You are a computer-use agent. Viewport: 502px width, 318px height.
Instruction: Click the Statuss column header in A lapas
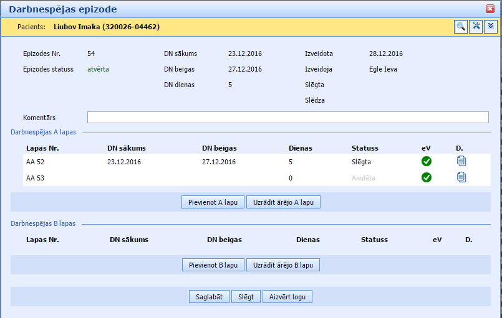click(365, 148)
